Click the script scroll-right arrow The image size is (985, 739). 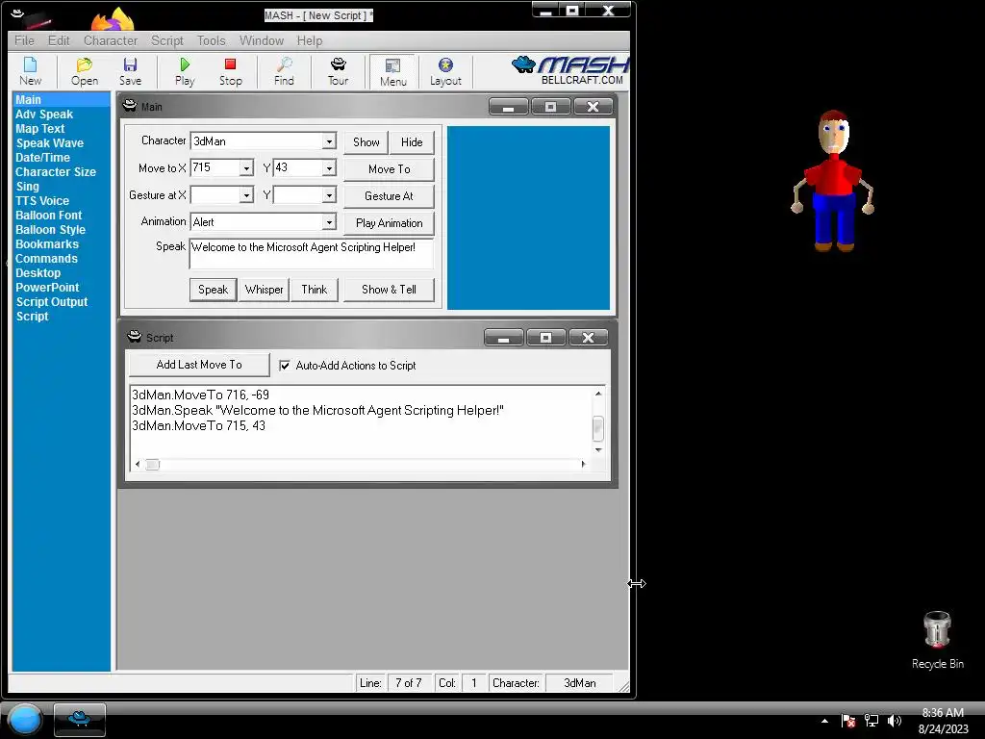(583, 465)
